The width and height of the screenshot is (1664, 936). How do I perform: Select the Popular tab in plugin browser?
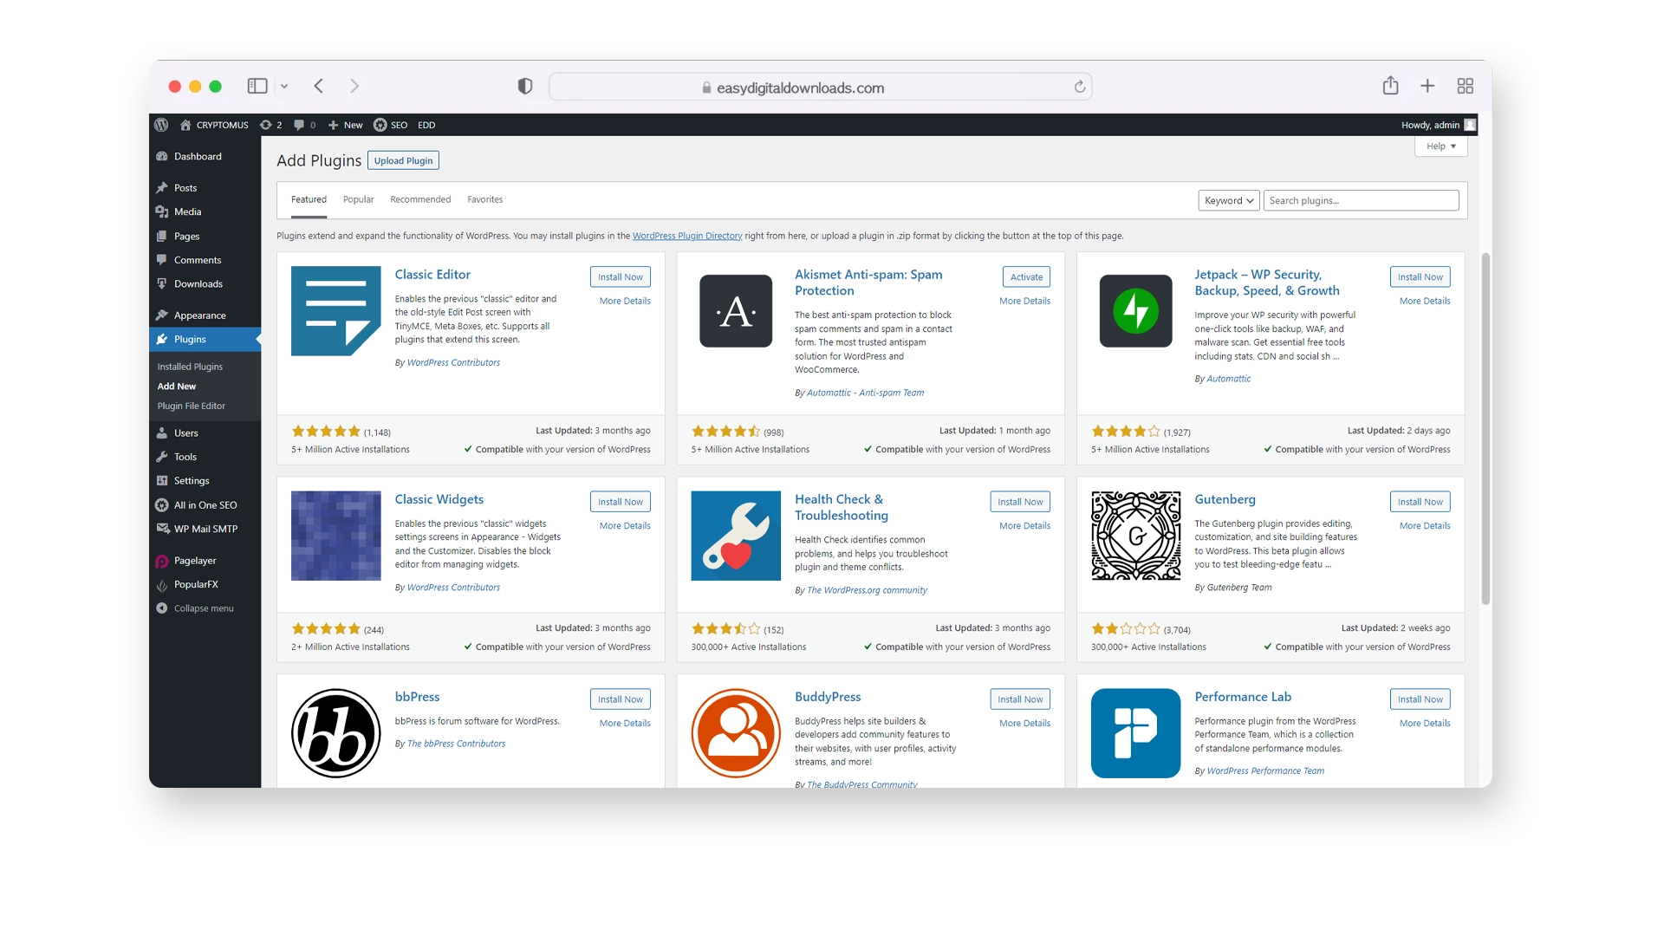click(x=358, y=198)
